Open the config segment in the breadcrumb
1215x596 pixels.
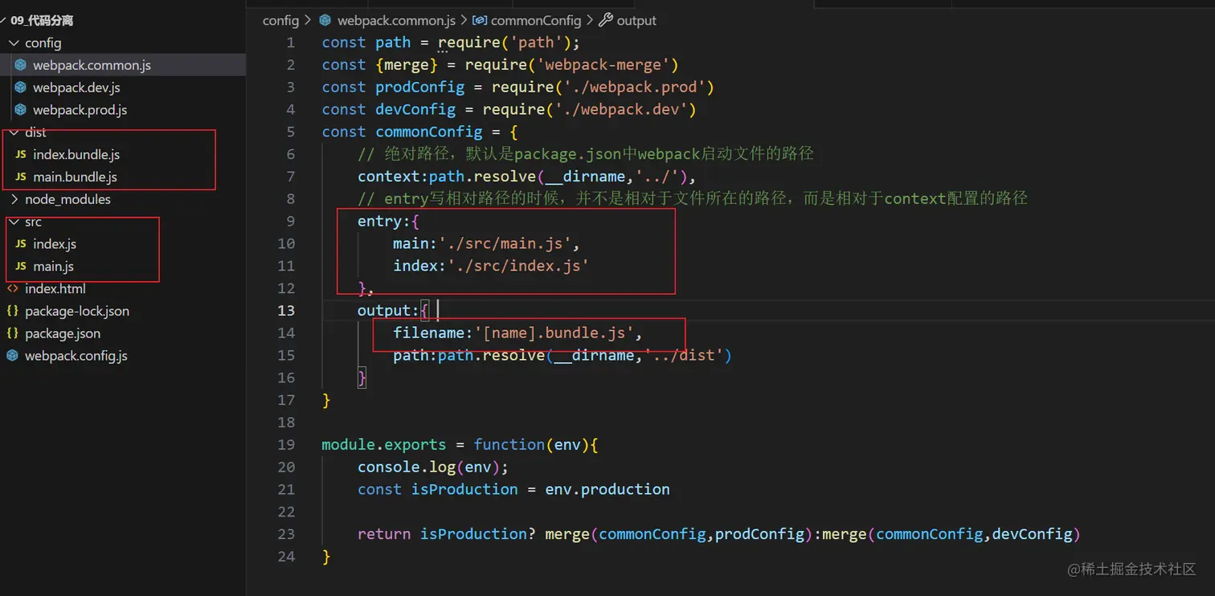[x=280, y=20]
